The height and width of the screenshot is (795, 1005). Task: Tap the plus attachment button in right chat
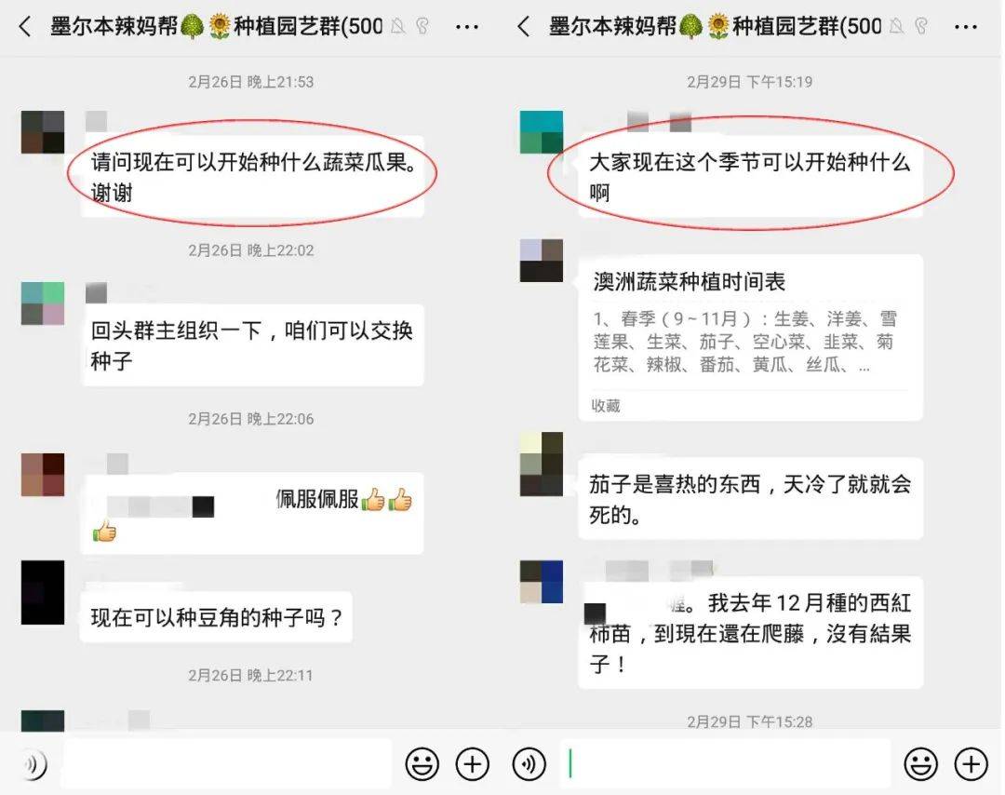coord(971,763)
